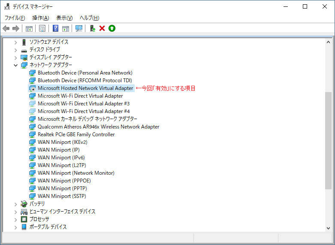This screenshot has width=335, height=245.
Task: Click the Back arrow toolbar icon
Action: (x=6, y=28)
